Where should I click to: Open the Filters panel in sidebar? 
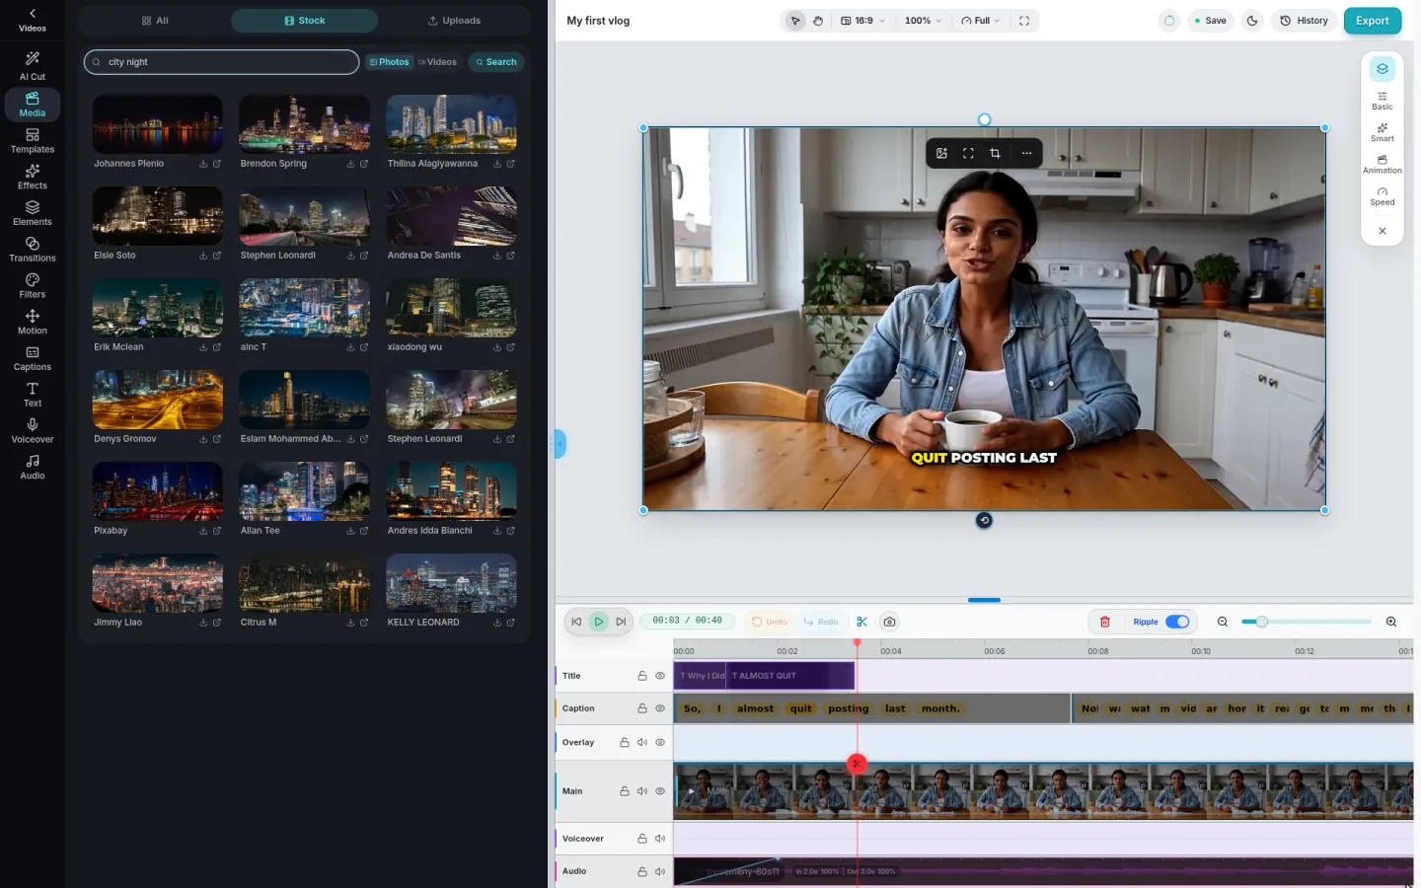click(33, 286)
